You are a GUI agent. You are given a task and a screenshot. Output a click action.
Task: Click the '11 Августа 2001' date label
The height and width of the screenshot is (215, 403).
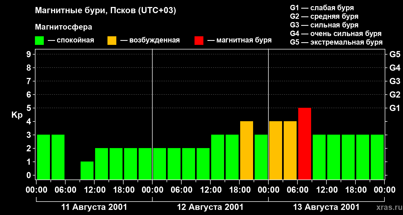94,207
